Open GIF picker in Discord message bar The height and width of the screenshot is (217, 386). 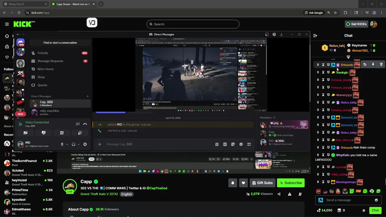pyautogui.click(x=225, y=144)
